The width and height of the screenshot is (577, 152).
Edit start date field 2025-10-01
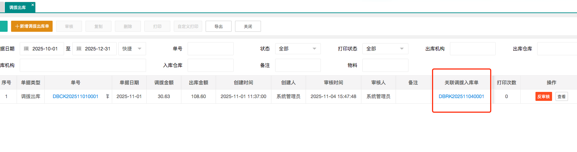click(x=42, y=49)
